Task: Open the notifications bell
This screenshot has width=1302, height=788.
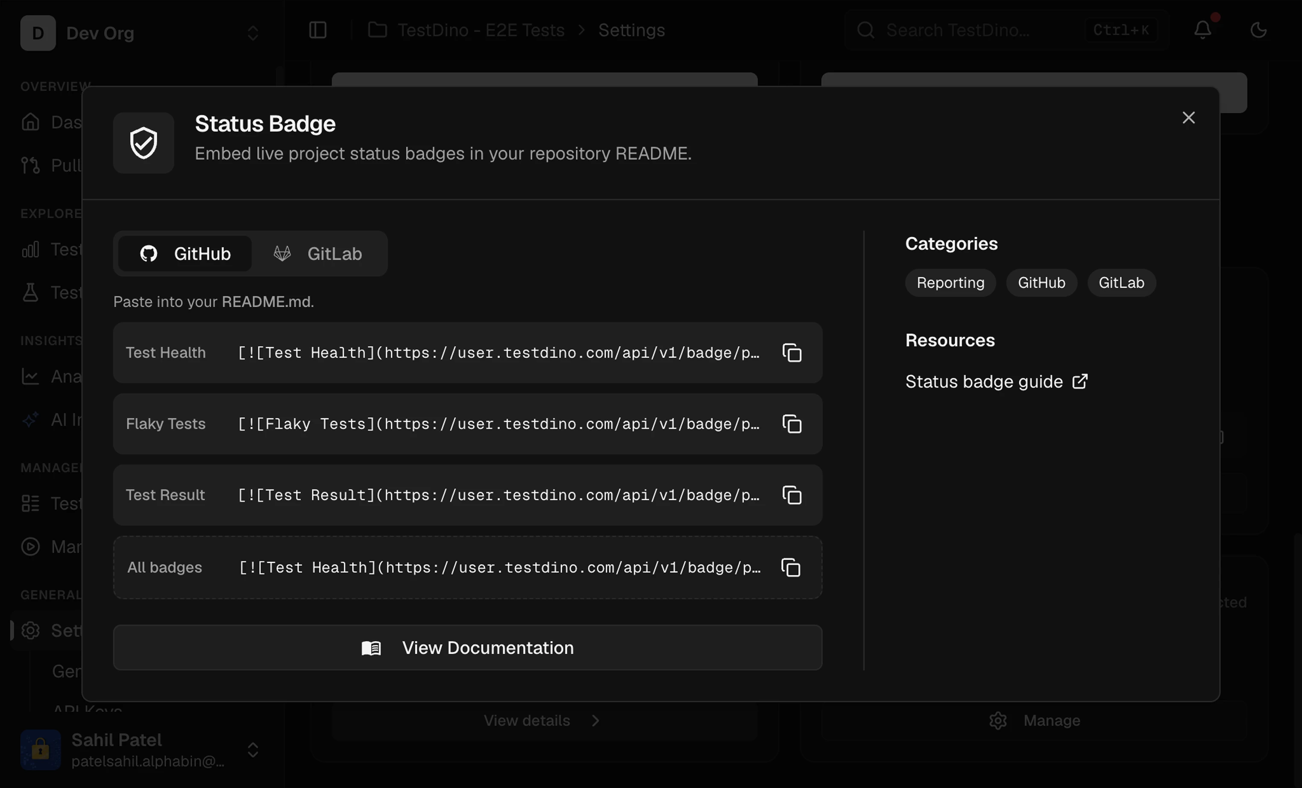Action: pyautogui.click(x=1202, y=30)
